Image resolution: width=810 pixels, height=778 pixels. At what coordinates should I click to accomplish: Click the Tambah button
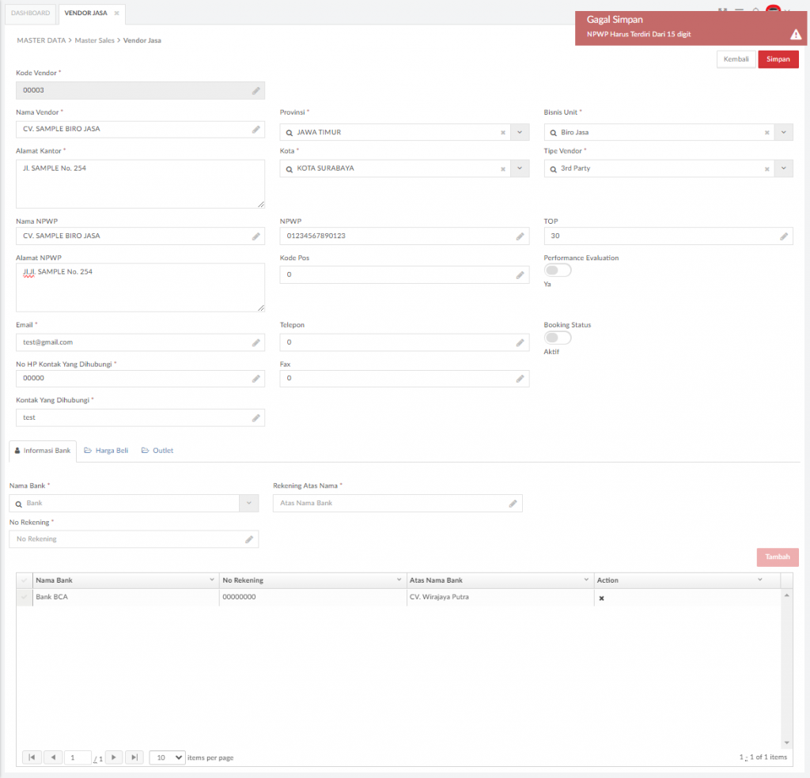tap(778, 557)
